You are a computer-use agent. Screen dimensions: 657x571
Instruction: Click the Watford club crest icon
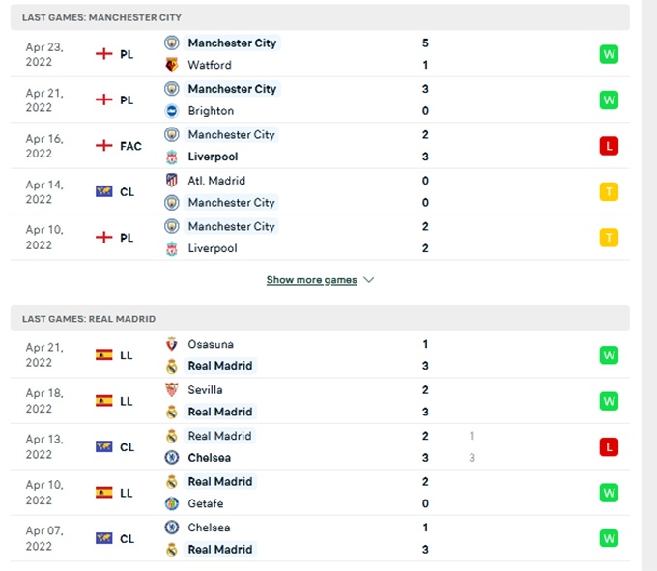point(172,65)
